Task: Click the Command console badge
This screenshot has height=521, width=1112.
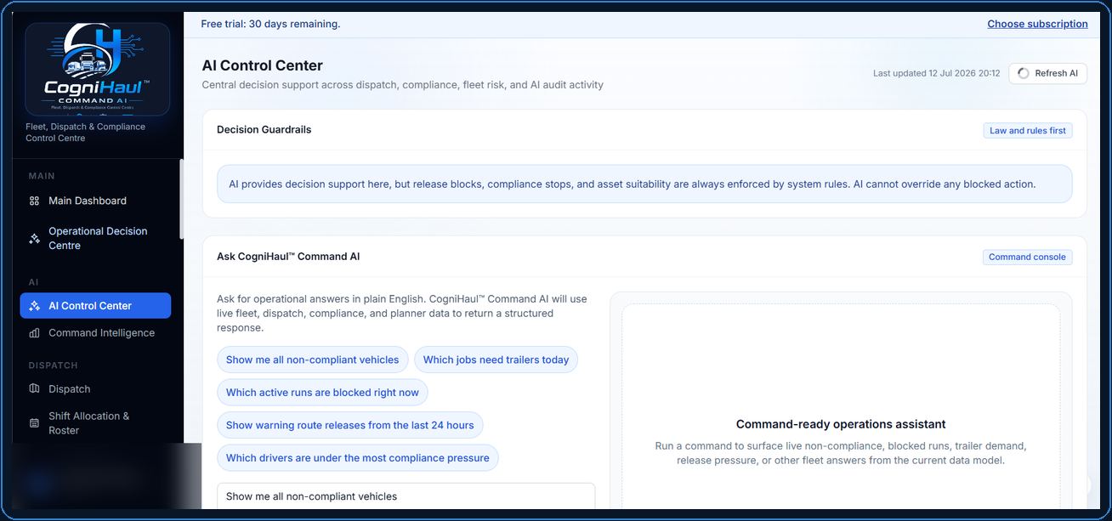Action: coord(1027,257)
